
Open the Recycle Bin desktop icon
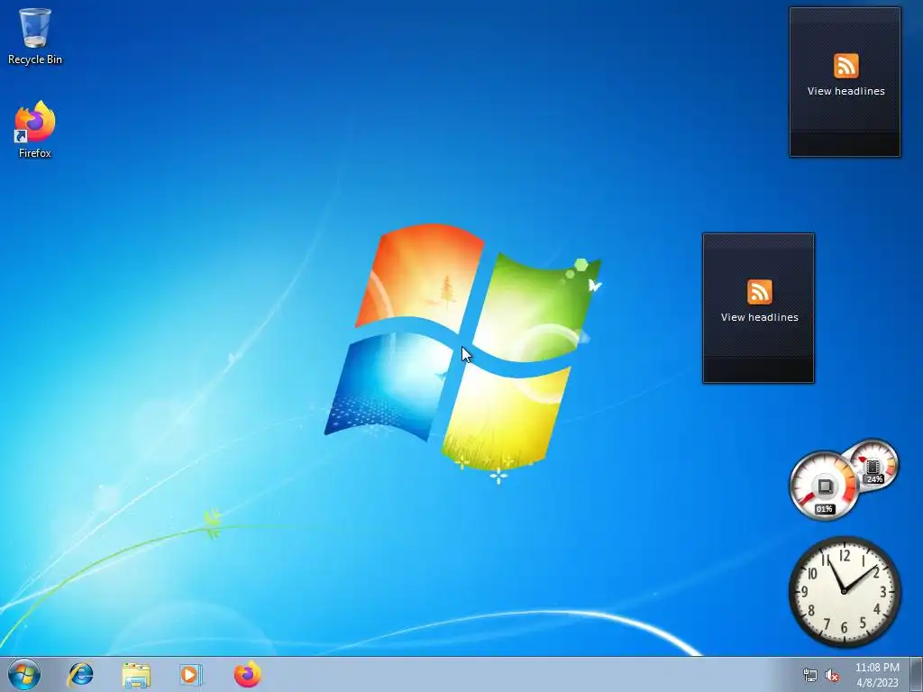(x=35, y=35)
